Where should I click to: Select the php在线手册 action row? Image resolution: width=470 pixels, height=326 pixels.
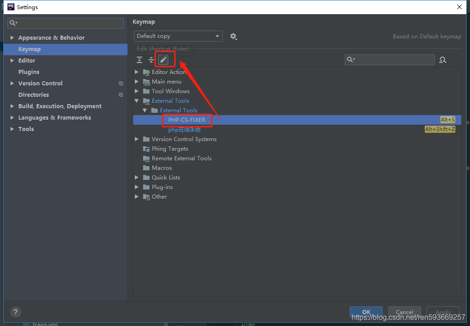297,129
